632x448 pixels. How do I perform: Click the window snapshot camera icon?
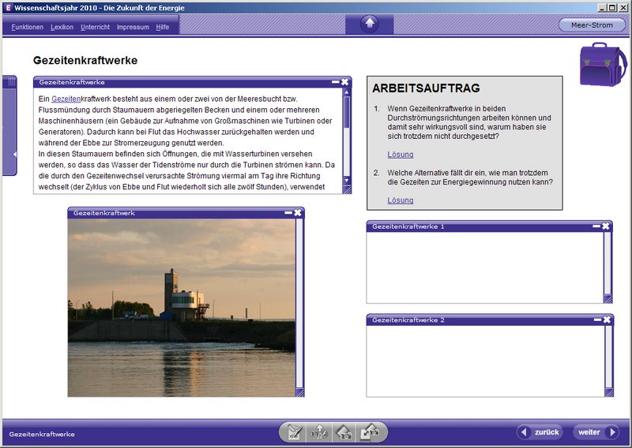coord(344,433)
